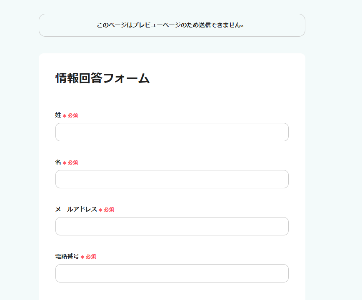This screenshot has height=300, width=362.
Task: Click the red asterisk beside 姓
Action: 65,116
